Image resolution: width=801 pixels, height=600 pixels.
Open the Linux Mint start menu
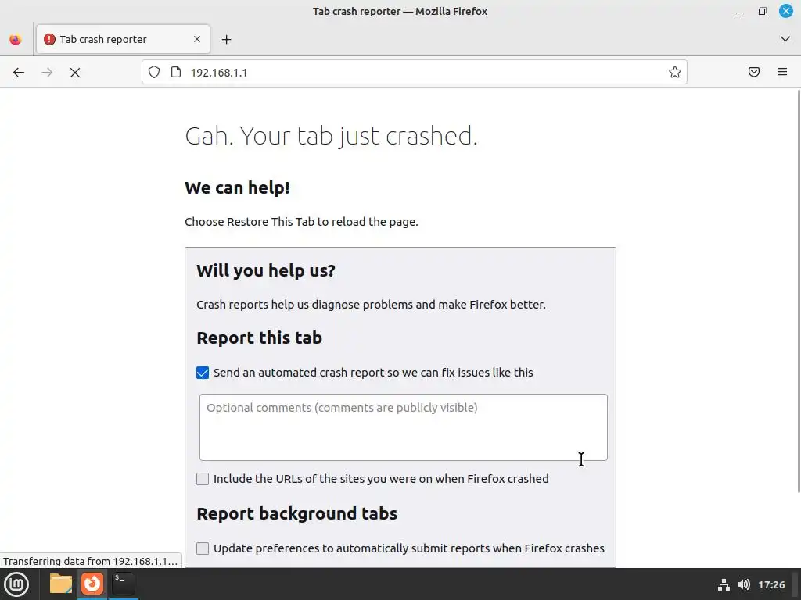[x=16, y=584]
